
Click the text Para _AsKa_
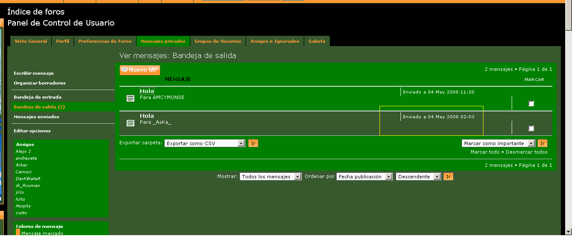point(156,122)
